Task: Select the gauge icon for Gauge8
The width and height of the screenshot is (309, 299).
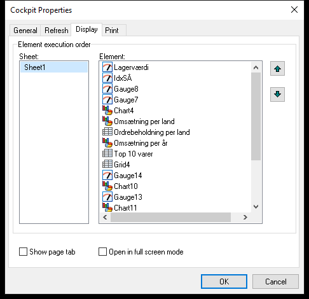Action: 107,89
